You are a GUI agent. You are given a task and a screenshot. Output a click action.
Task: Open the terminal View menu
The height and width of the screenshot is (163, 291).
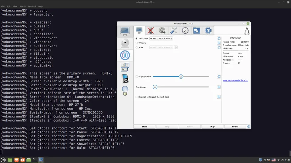(x=15, y=6)
